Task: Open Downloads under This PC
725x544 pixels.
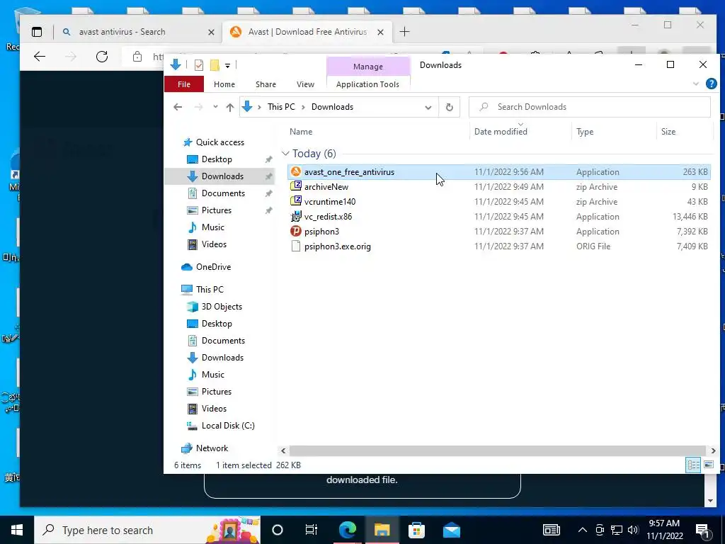Action: click(x=222, y=358)
